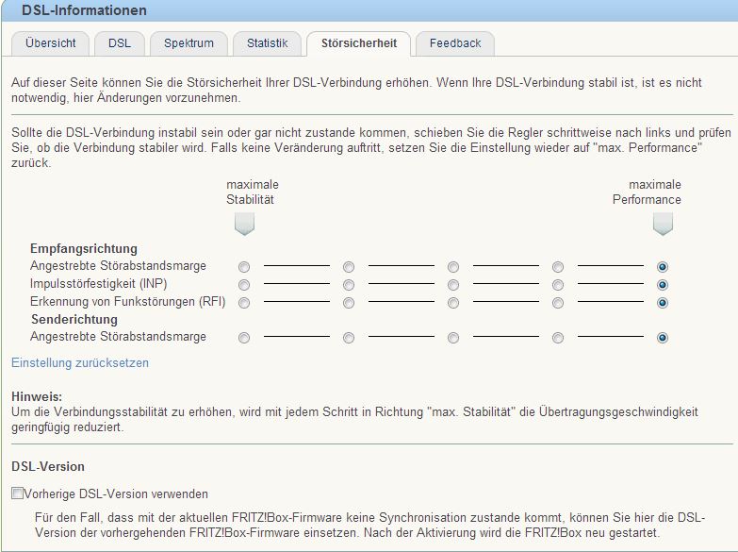Set Empfangsrichtung Störabstandsmarge to maximale Performance

[x=663, y=267]
